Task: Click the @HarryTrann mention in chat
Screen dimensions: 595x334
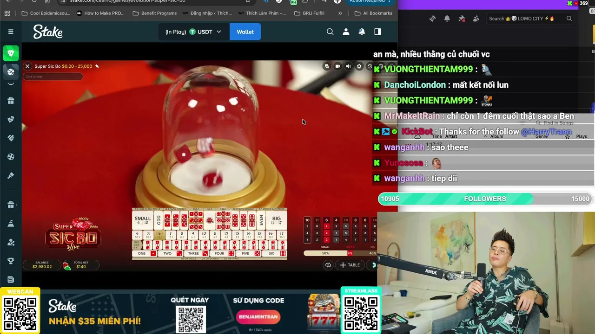Action: tap(546, 132)
